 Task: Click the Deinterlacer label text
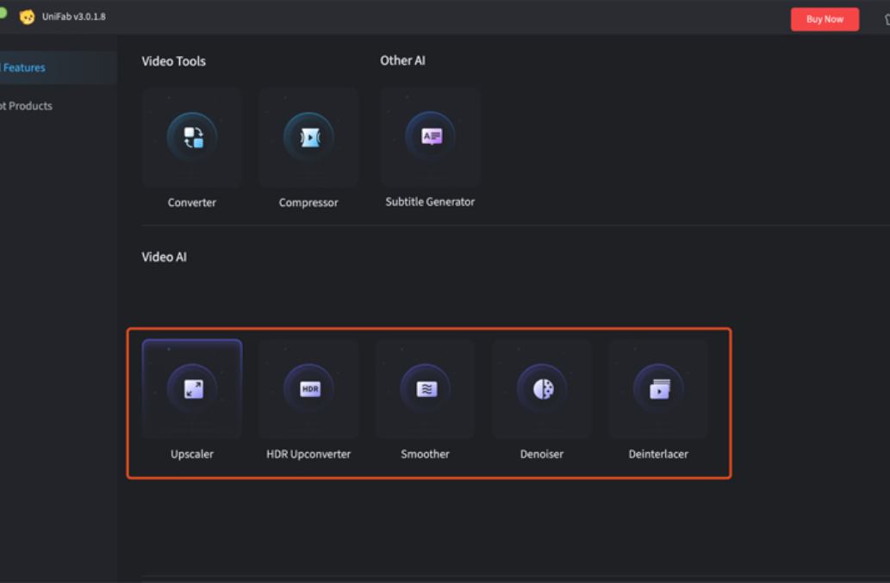[x=658, y=455]
